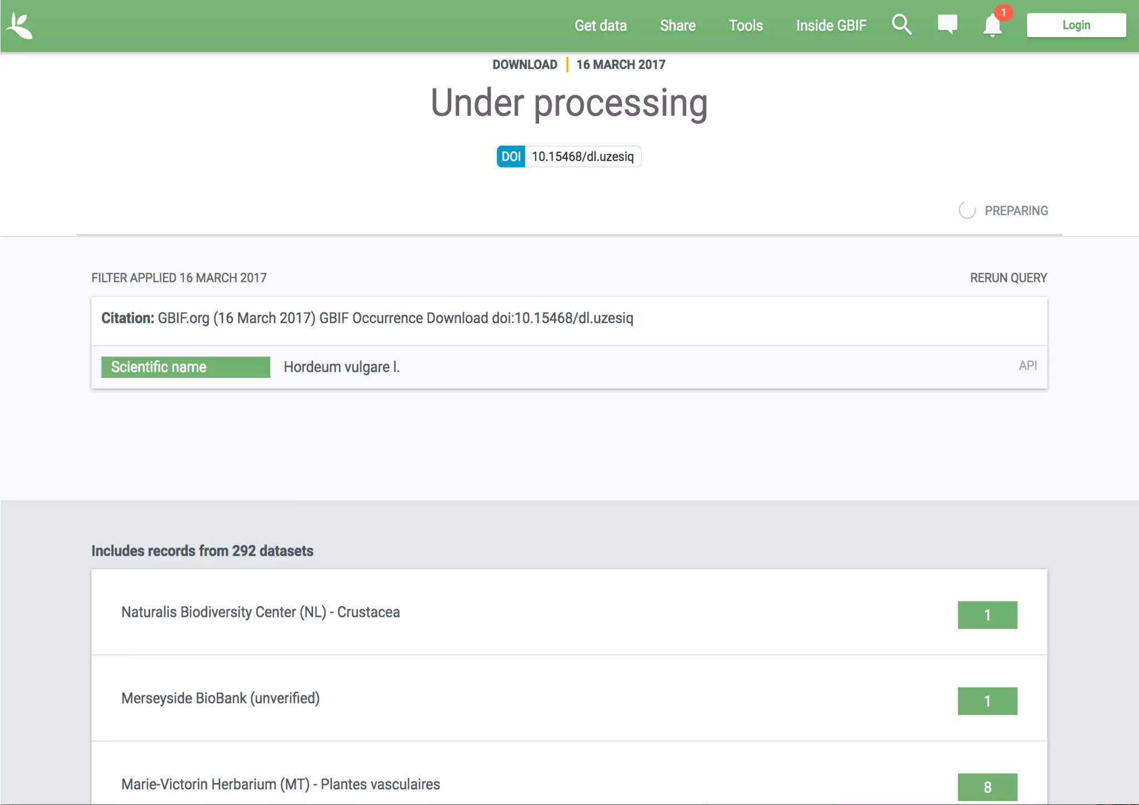Click the API link in filter row

point(1027,366)
